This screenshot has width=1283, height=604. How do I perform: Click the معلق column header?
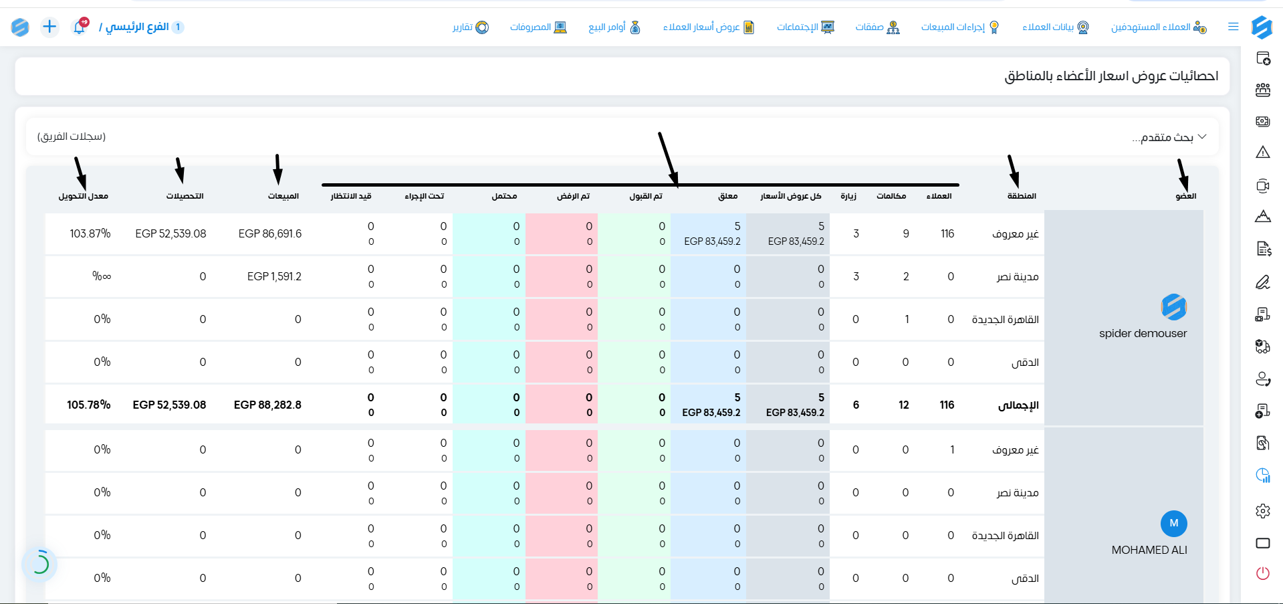pyautogui.click(x=728, y=196)
